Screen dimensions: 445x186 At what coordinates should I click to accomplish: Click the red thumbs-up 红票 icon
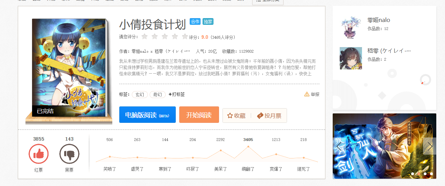click(x=38, y=154)
